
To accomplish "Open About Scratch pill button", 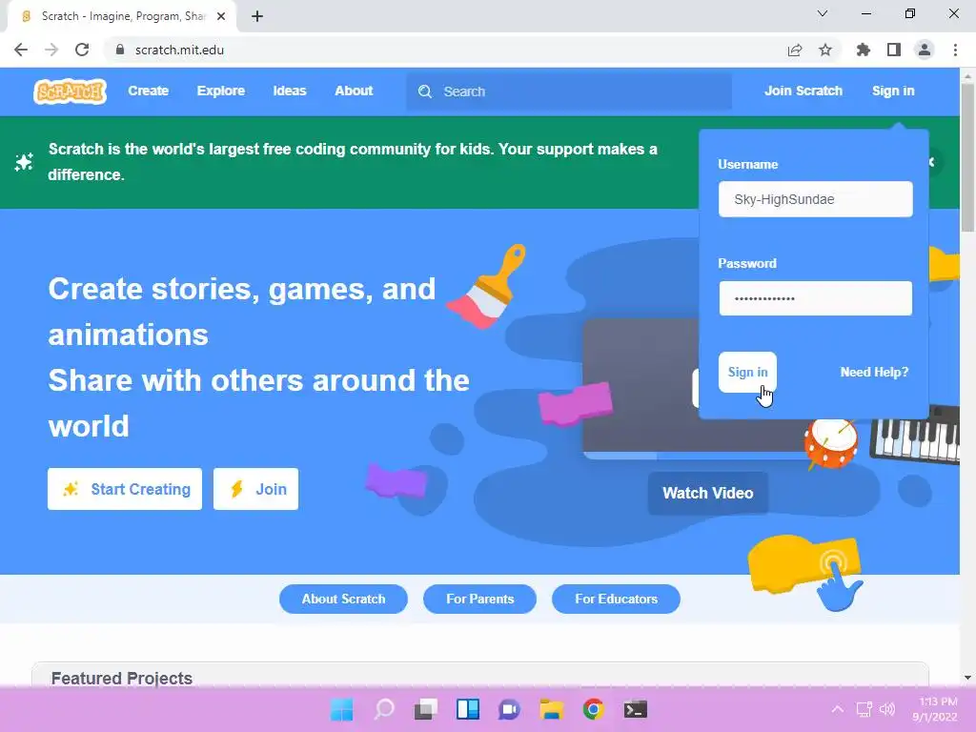I will (x=343, y=599).
